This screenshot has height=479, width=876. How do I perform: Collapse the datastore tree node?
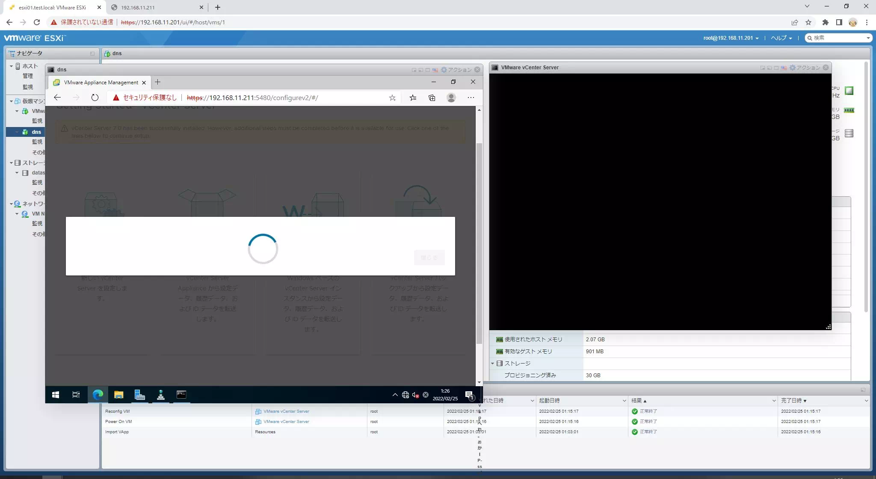[17, 173]
